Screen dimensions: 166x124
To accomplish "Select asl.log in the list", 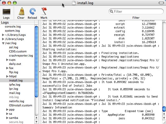I will (x=13, y=47).
